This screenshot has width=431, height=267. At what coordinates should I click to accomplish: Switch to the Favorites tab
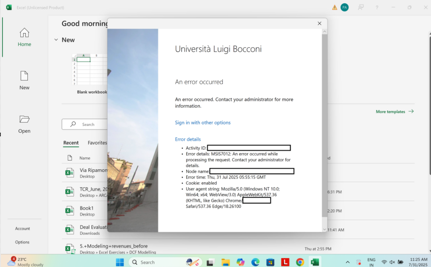tap(98, 143)
